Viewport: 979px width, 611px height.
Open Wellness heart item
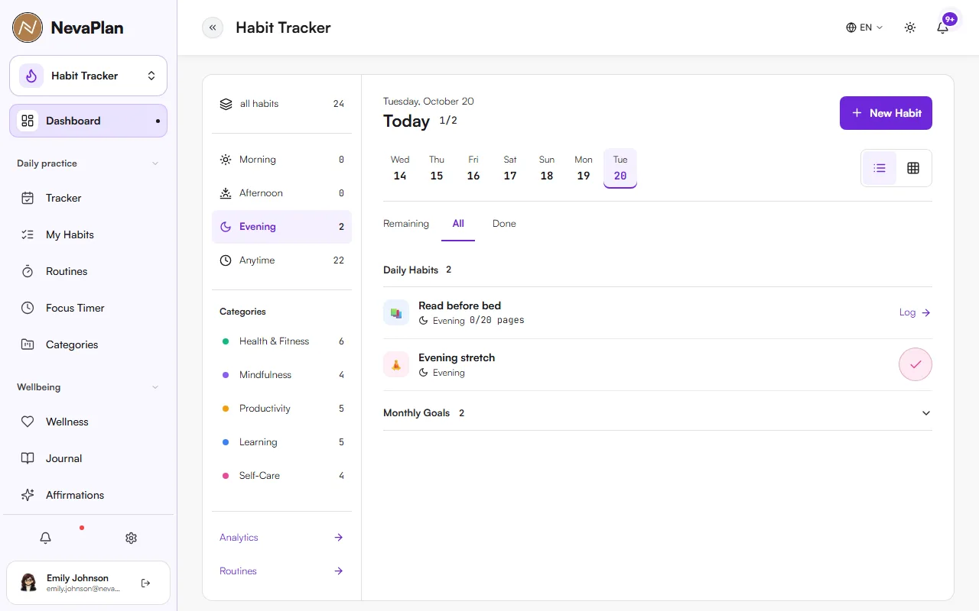[x=88, y=422]
